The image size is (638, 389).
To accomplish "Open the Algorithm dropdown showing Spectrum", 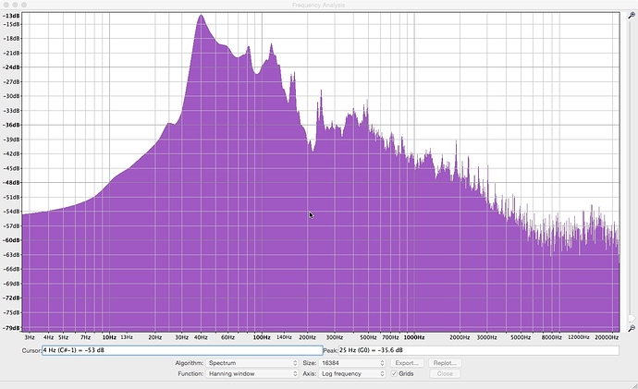I will [253, 363].
